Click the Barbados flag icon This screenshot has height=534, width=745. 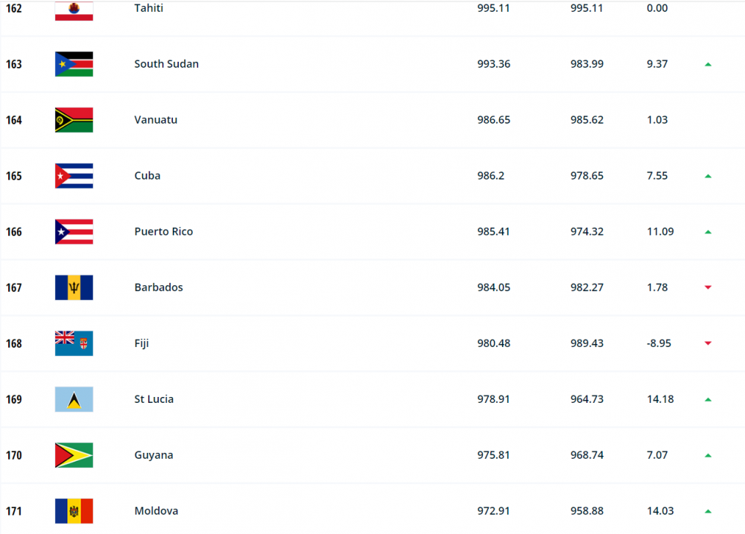74,287
